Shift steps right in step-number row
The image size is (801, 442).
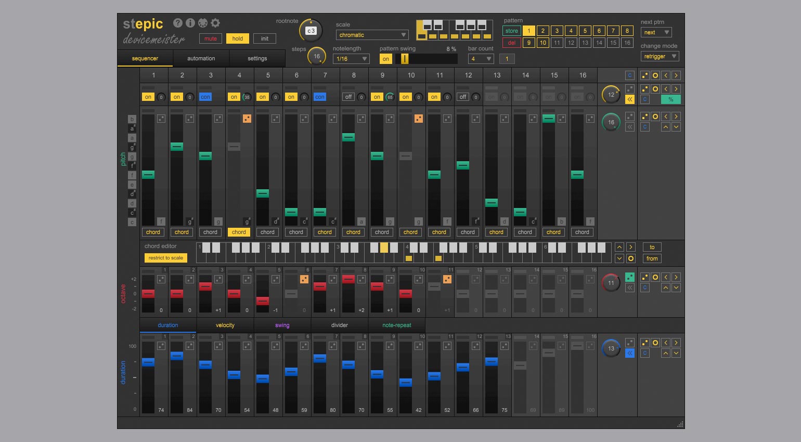pos(676,75)
